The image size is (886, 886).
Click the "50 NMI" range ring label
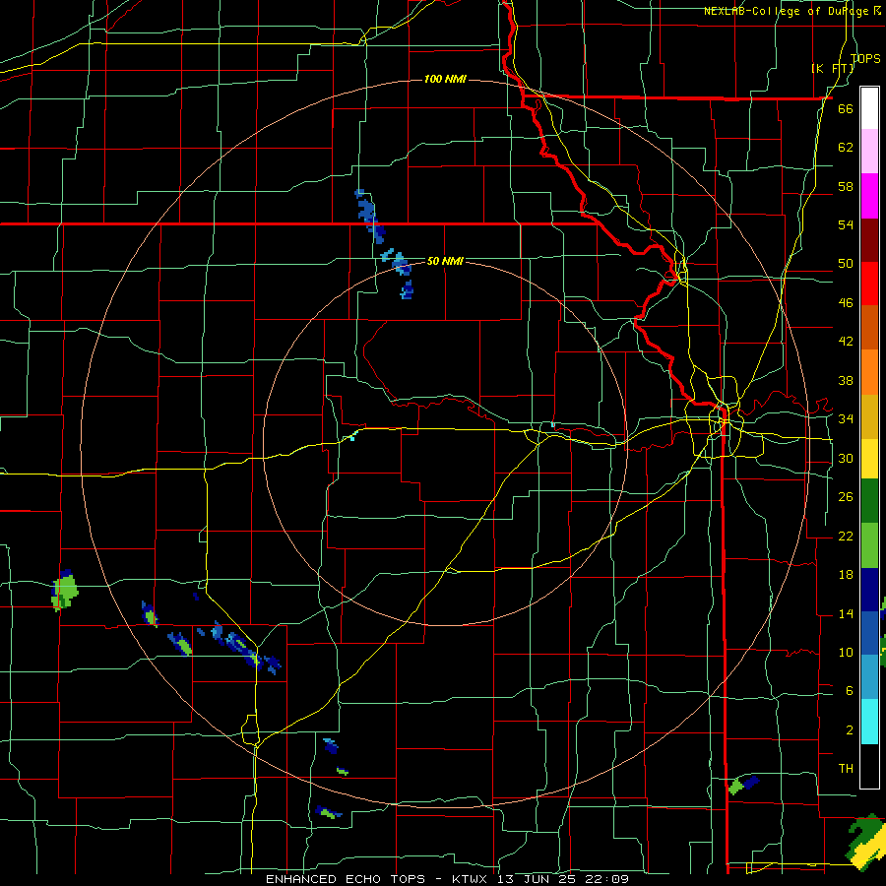(445, 261)
